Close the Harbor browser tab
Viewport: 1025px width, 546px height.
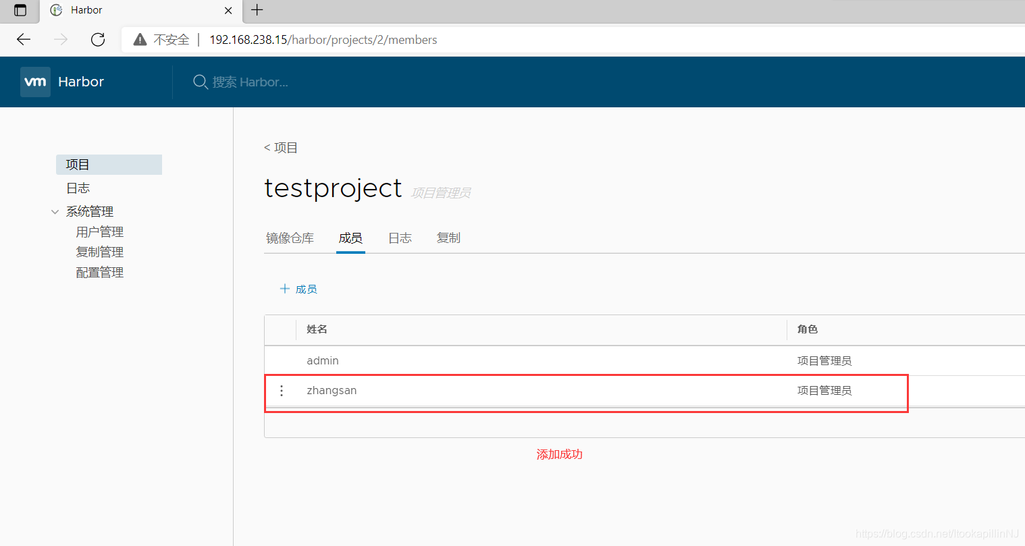click(228, 10)
